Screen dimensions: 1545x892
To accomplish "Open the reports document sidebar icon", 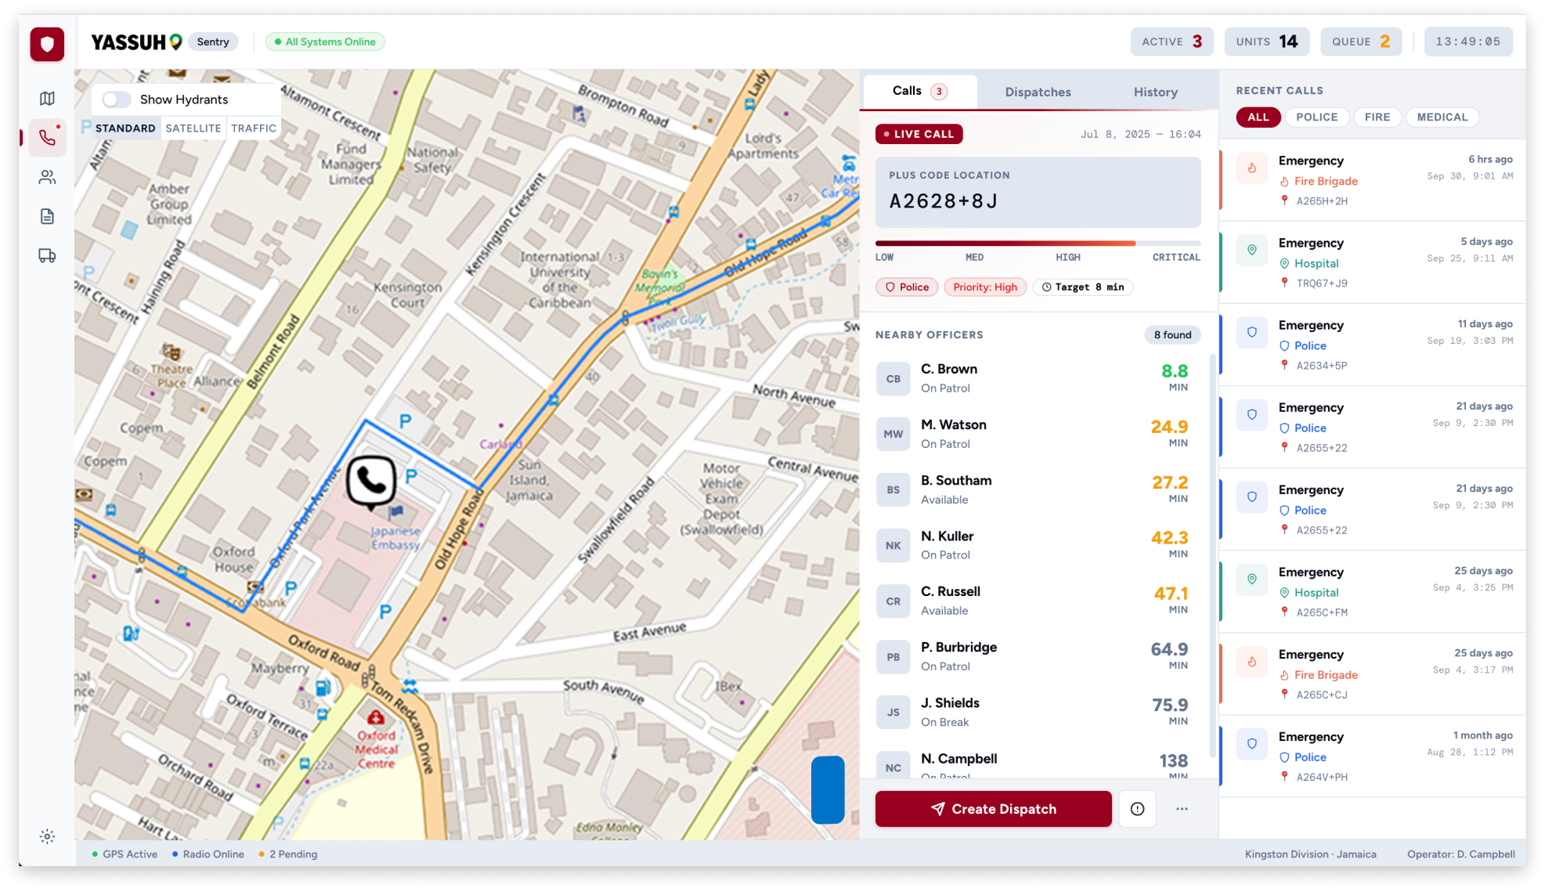I will coord(47,216).
